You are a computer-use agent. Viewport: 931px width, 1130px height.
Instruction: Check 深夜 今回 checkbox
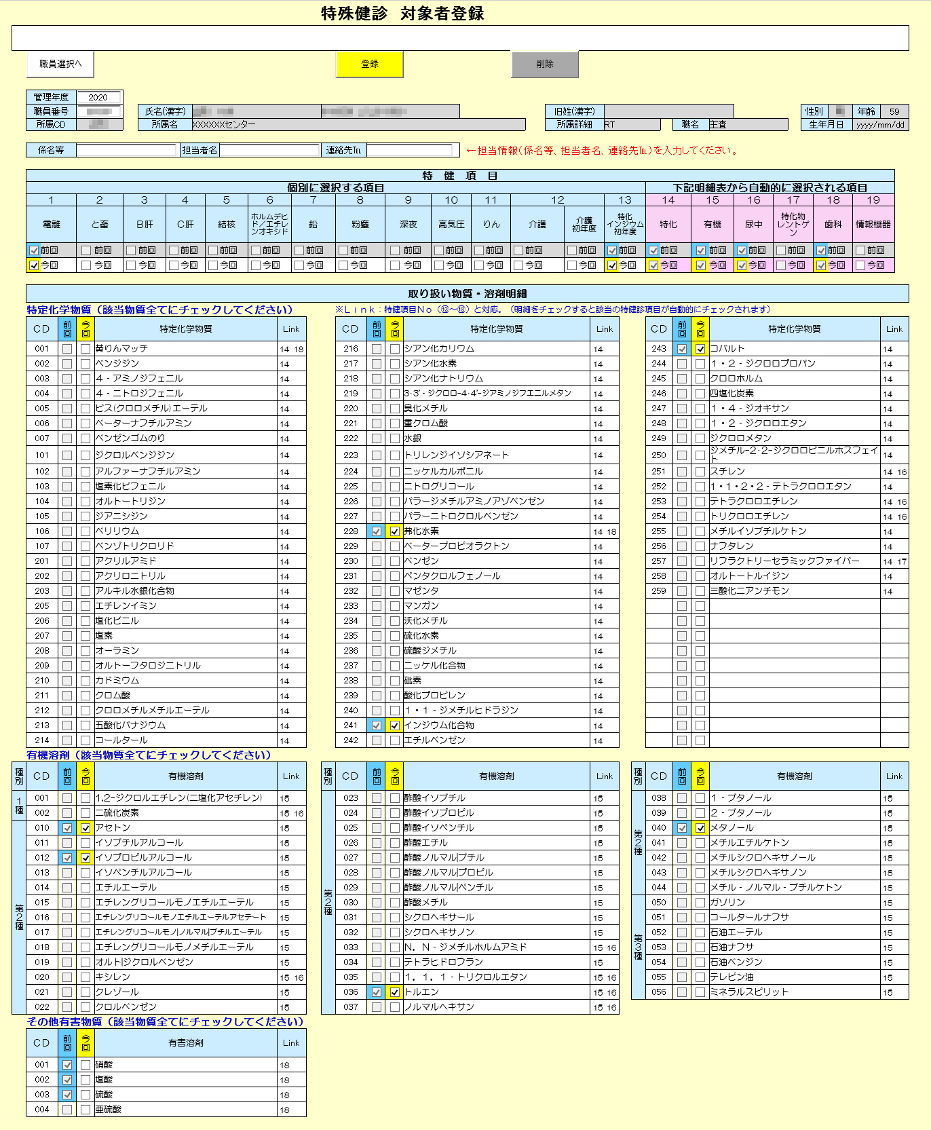[x=395, y=265]
